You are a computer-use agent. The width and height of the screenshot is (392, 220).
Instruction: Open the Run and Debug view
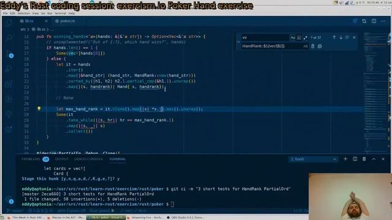pos(9,68)
